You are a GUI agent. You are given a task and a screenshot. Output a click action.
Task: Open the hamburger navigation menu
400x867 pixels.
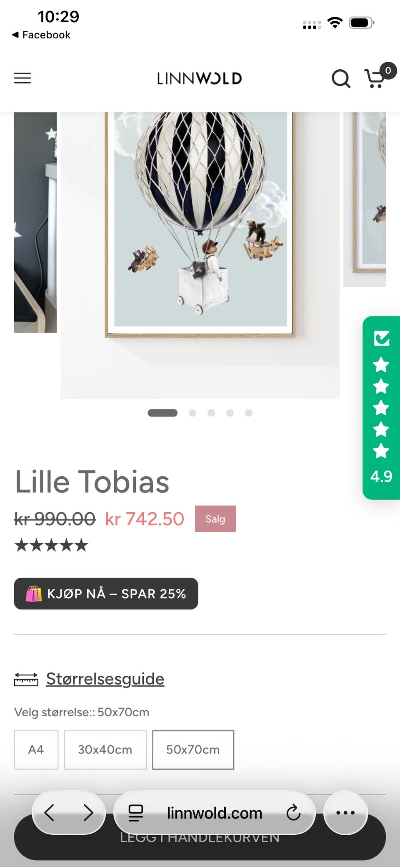22,78
